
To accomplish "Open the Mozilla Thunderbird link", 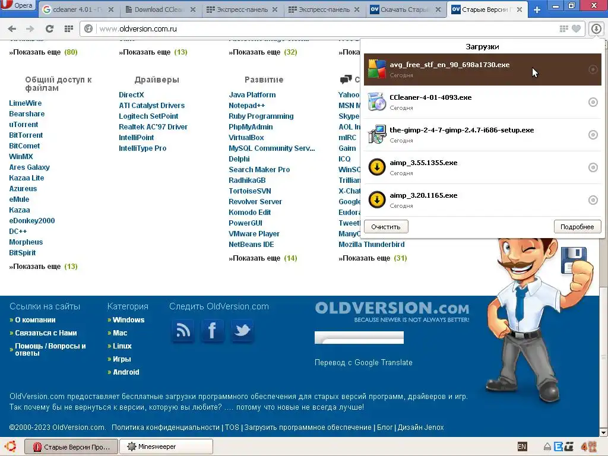I will click(x=372, y=244).
